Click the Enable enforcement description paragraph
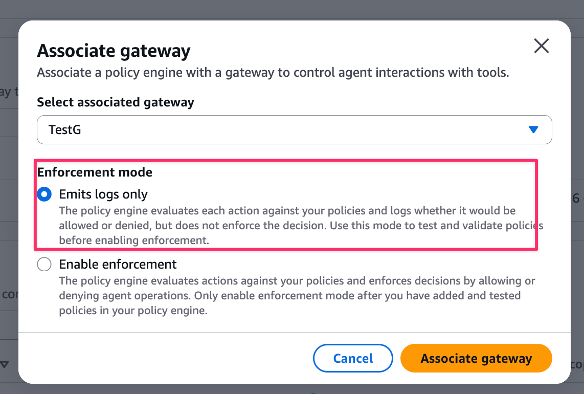 point(297,296)
